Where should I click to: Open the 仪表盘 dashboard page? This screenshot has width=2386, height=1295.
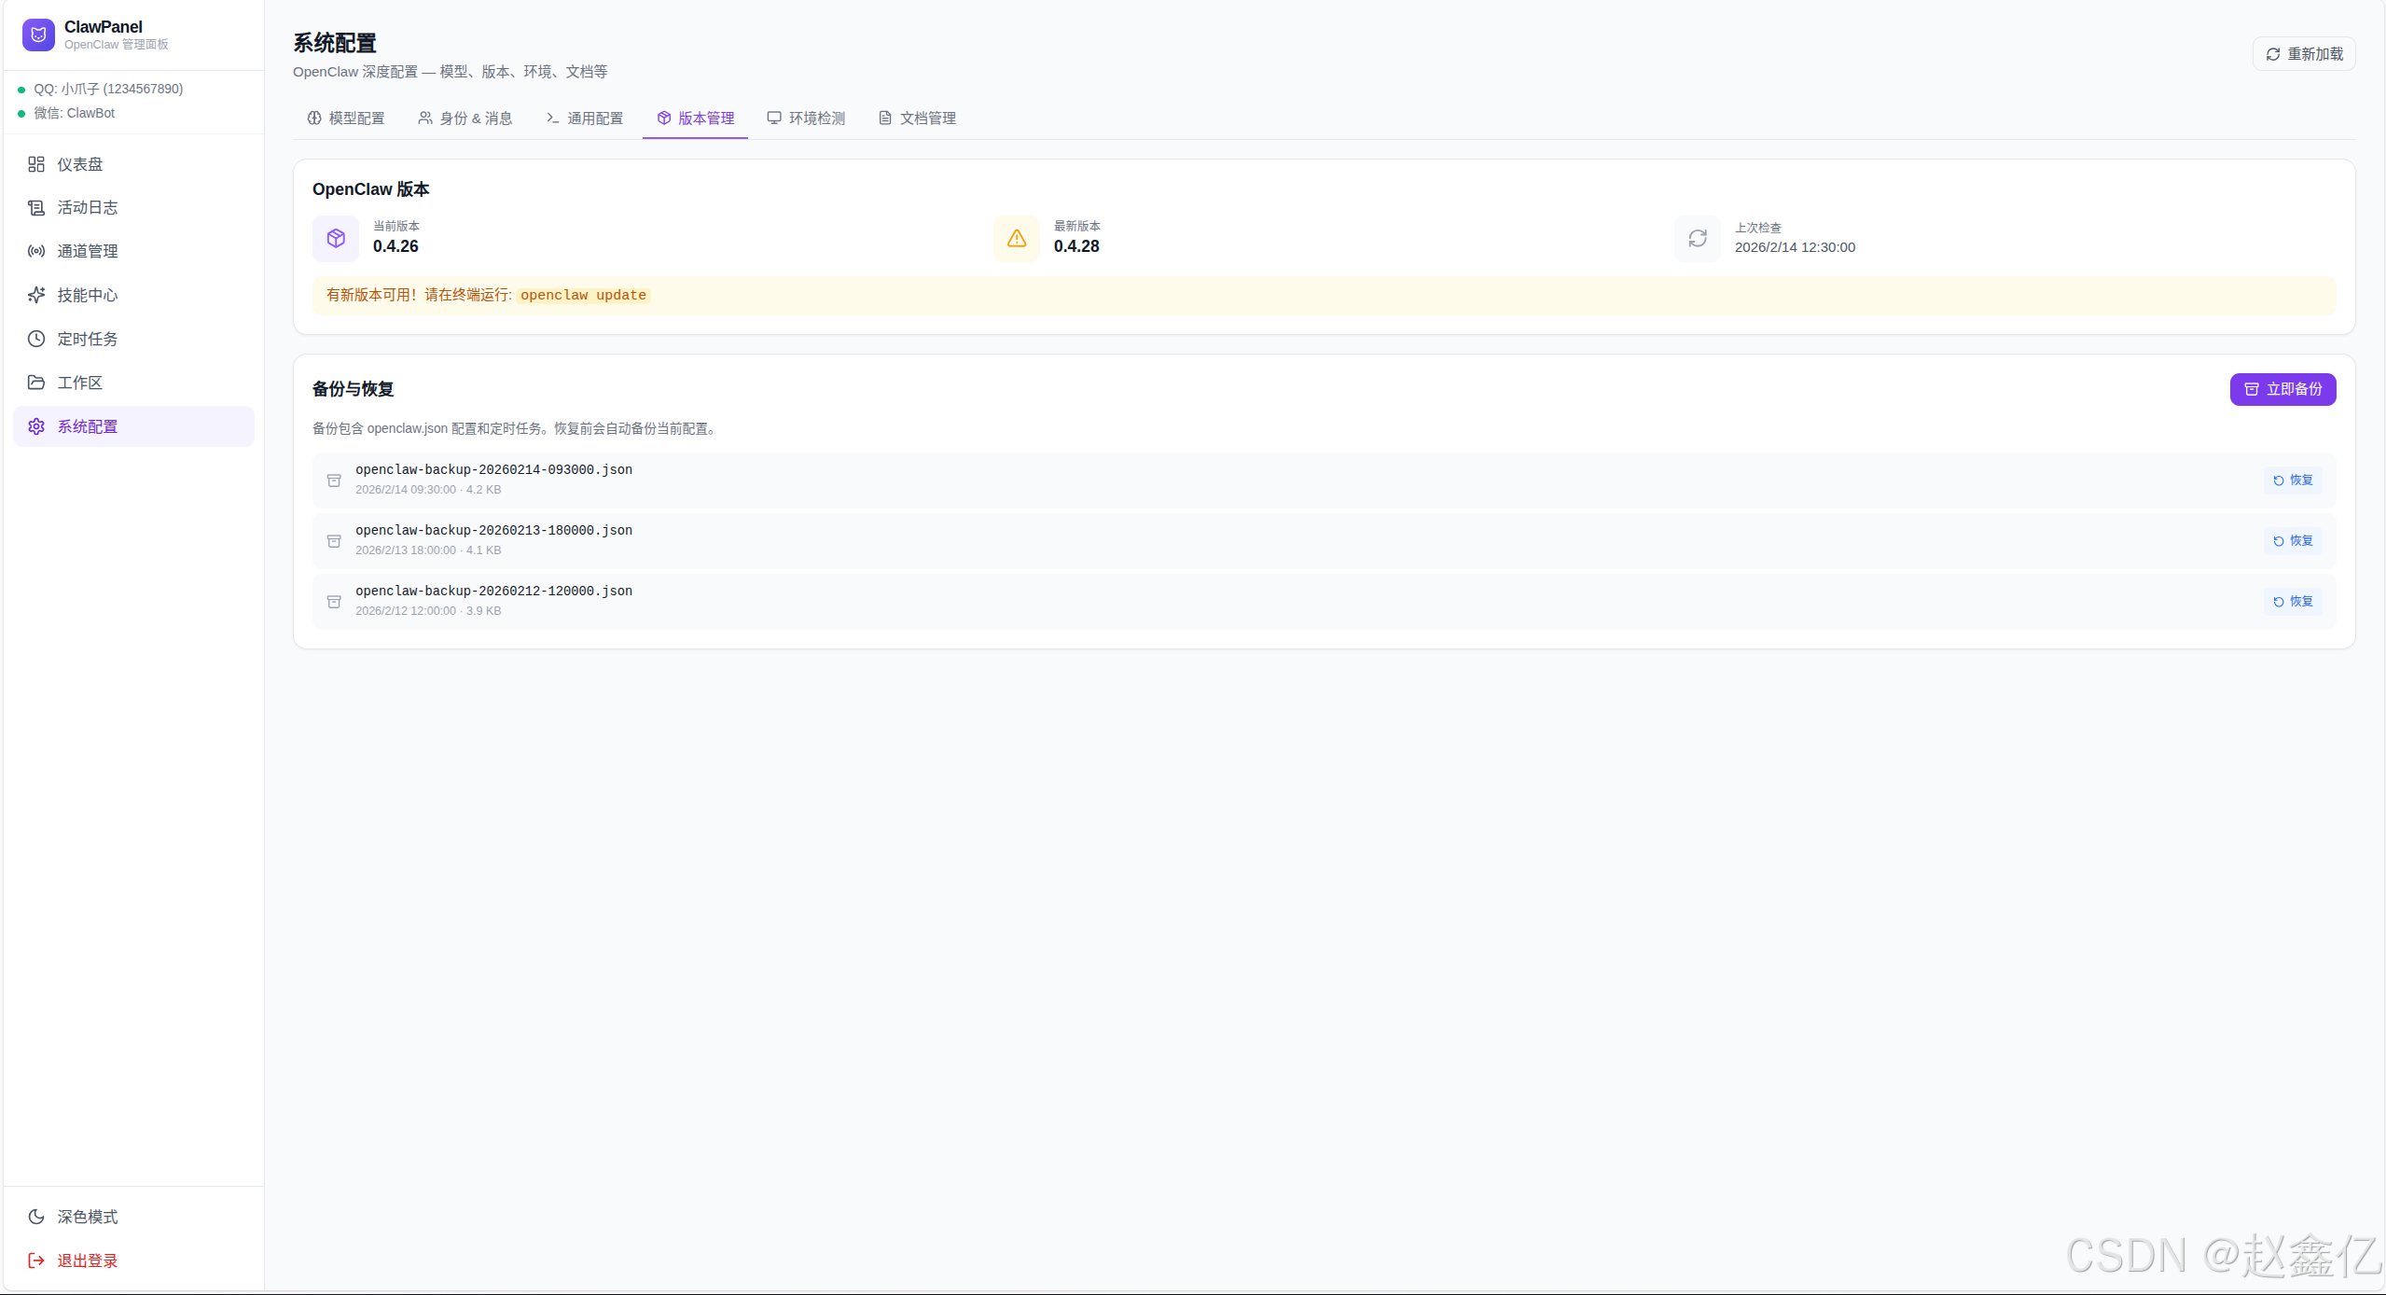click(x=79, y=164)
